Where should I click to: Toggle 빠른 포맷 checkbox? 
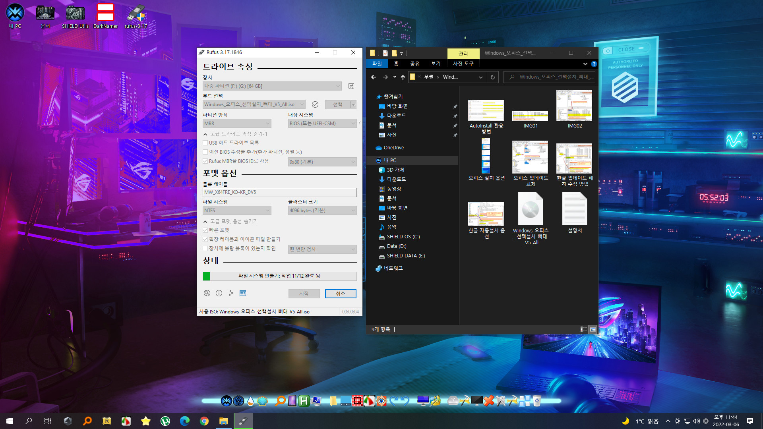pyautogui.click(x=205, y=230)
